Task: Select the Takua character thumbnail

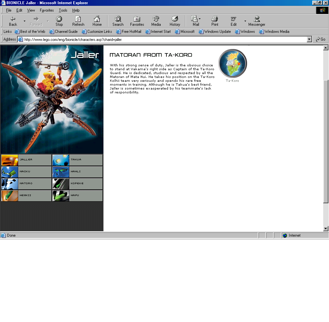Action: 61,160
